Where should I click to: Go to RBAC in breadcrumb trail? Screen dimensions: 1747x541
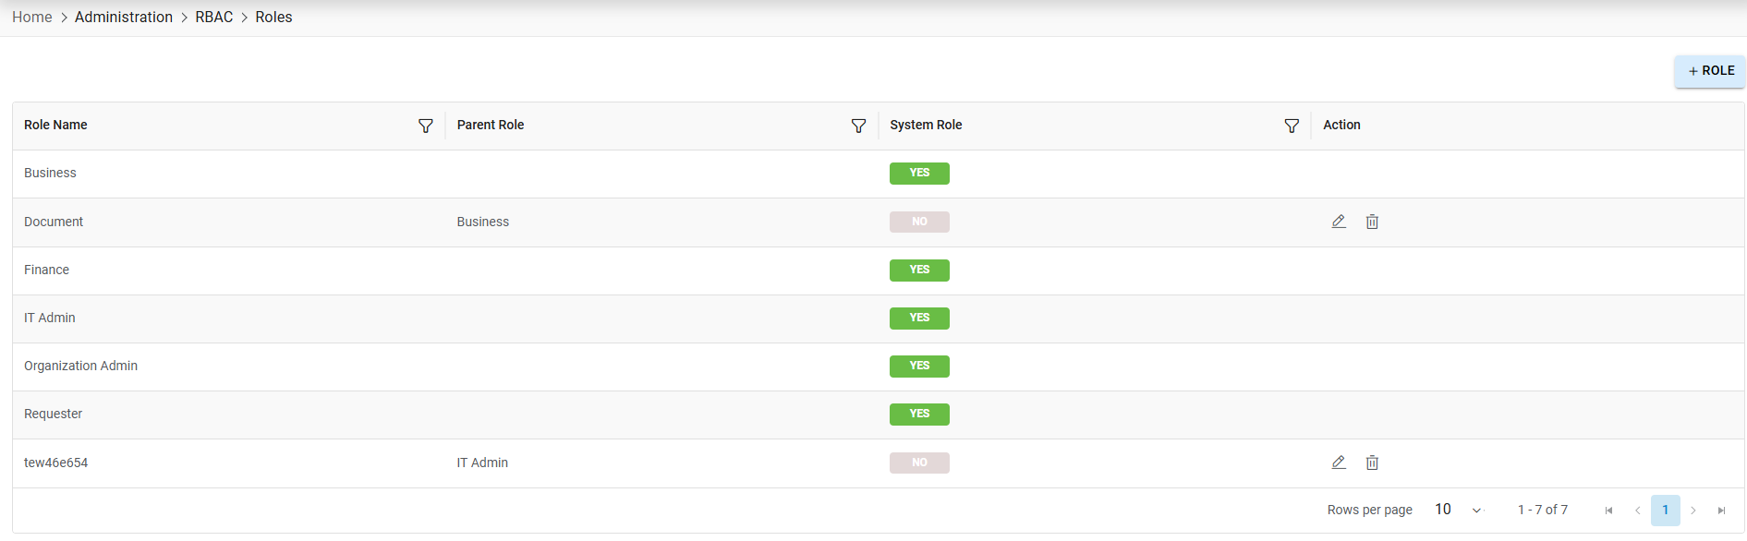(213, 18)
